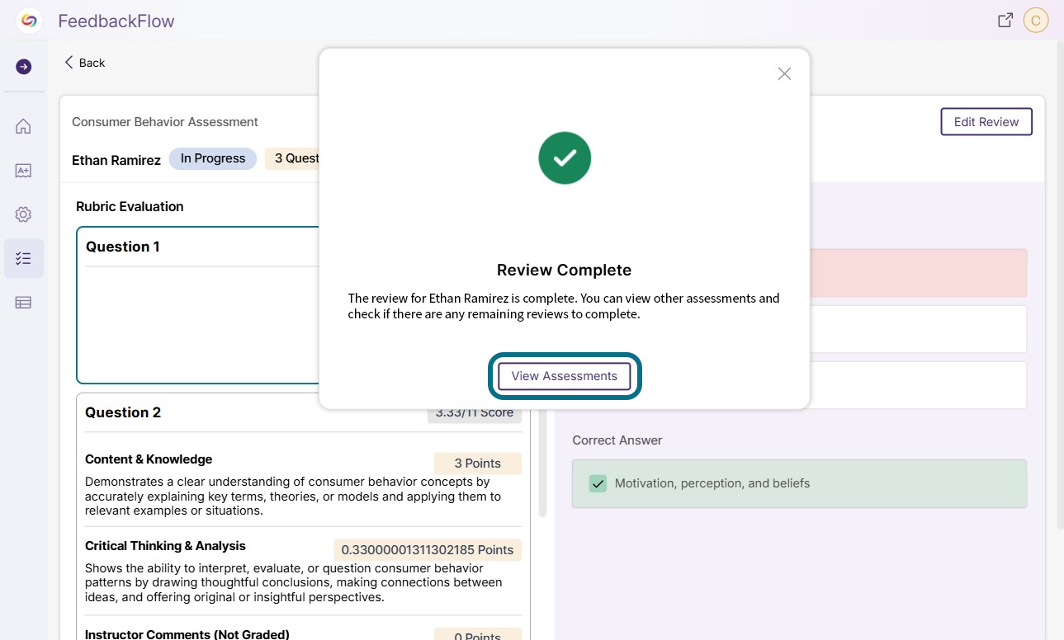Screen dimensions: 1064x640
Task: Click the 0.33000001311302185 Points value
Action: [x=428, y=550]
